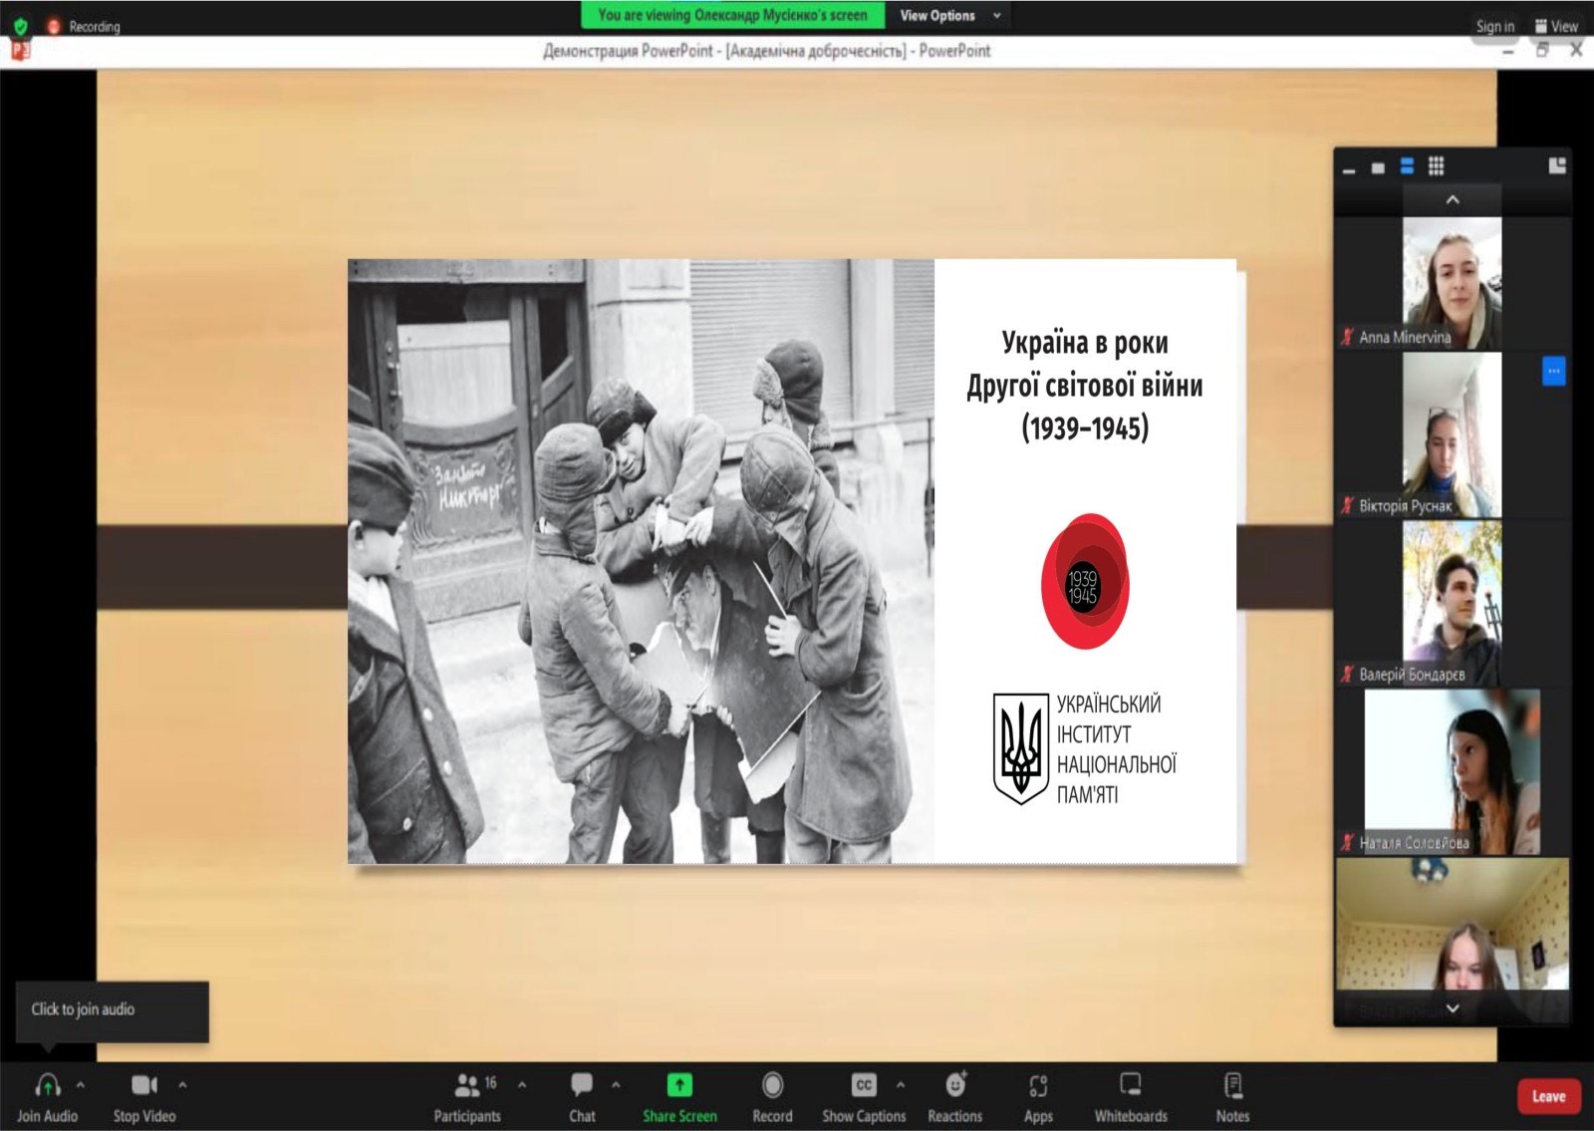Click Sign in at top right

click(1494, 26)
